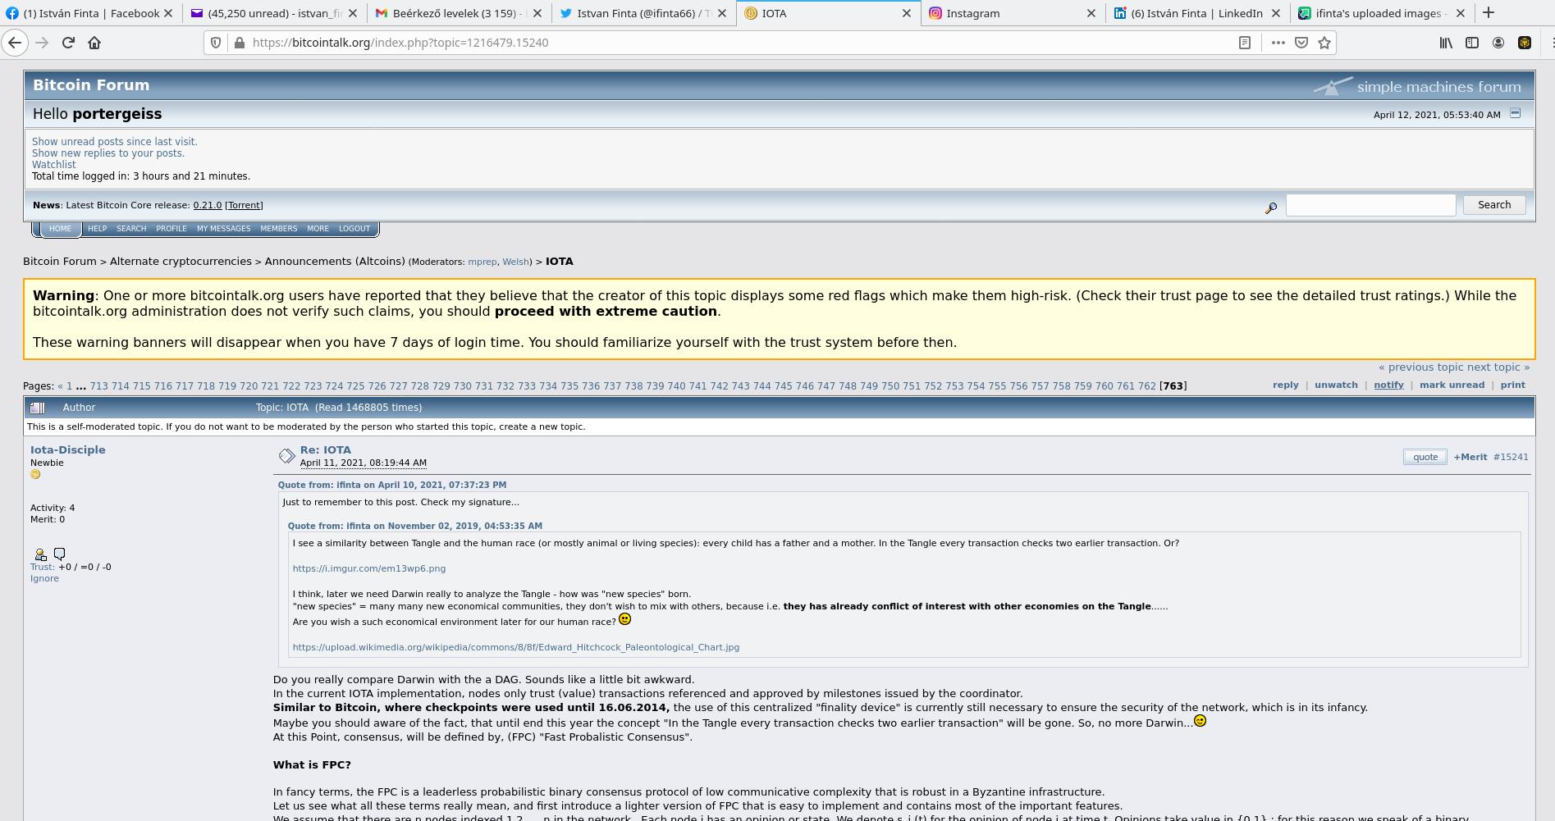Close the IOTA browser tab
The width and height of the screenshot is (1555, 821).
pos(907,13)
